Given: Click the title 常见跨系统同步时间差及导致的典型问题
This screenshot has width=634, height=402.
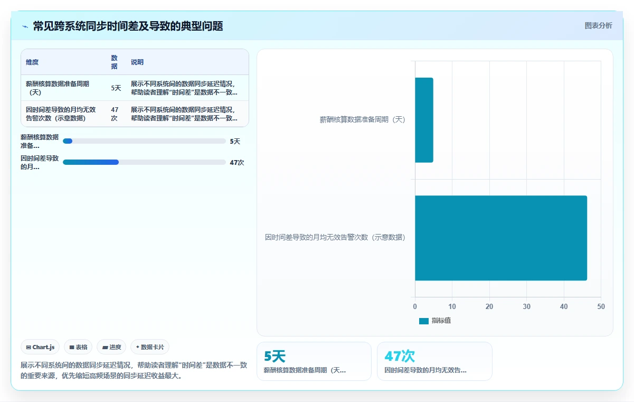Looking at the screenshot, I should pos(128,26).
